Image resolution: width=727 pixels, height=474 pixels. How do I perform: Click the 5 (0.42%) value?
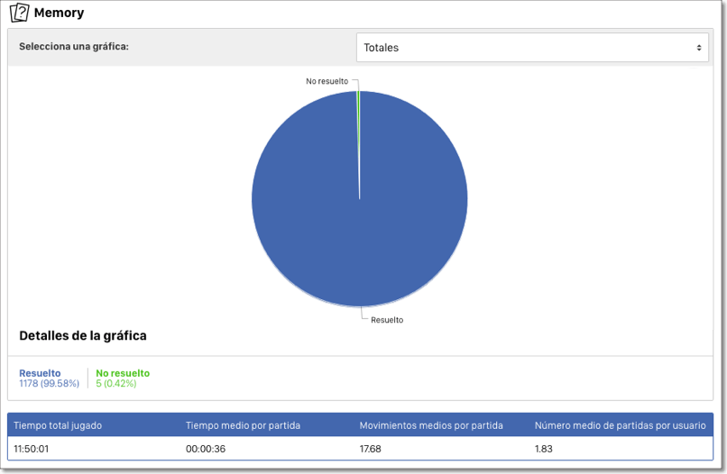(x=116, y=384)
